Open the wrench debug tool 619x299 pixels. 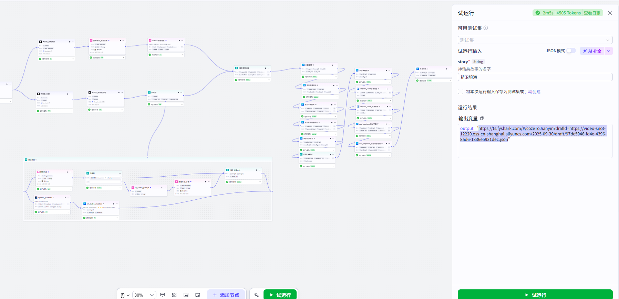point(257,295)
